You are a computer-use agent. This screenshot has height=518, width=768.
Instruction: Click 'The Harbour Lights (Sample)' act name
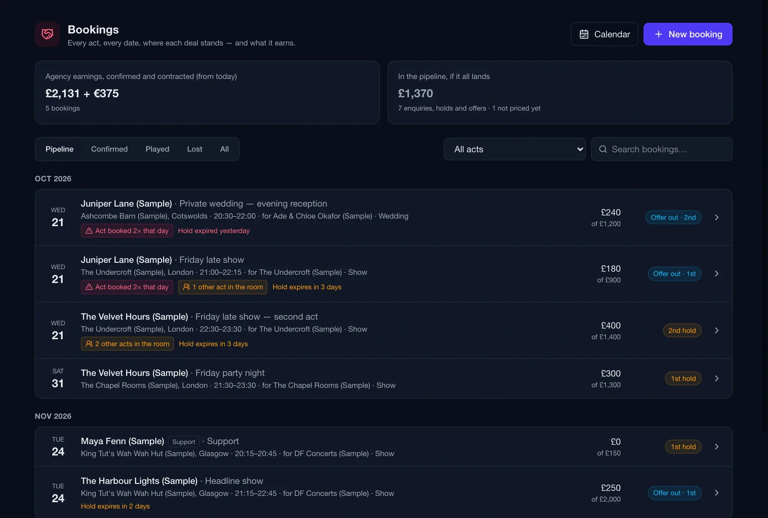(x=139, y=481)
